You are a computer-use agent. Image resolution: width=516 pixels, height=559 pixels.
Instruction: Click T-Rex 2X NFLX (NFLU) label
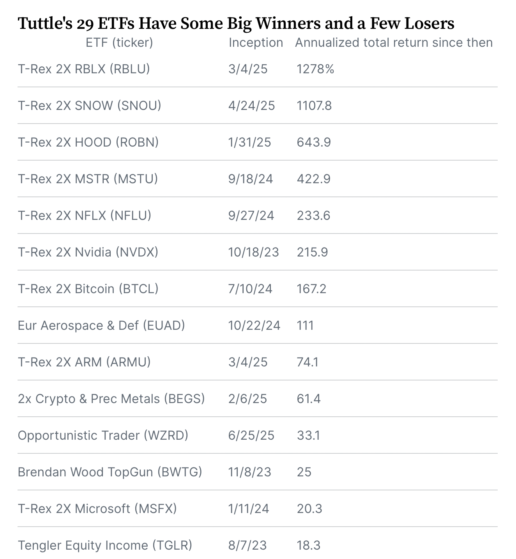tap(84, 216)
